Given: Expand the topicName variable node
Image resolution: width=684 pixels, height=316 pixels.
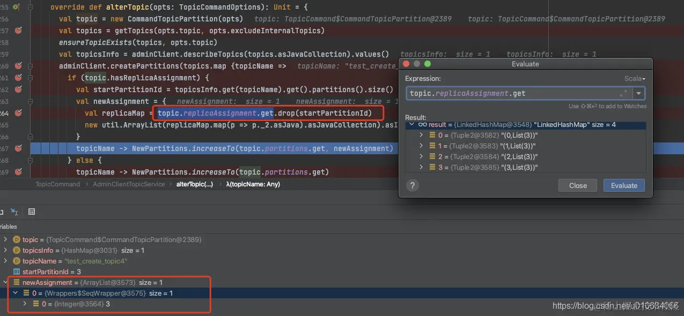Looking at the screenshot, I should (x=5, y=261).
